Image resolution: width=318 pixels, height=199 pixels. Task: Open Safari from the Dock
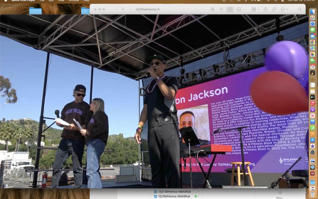(312, 24)
